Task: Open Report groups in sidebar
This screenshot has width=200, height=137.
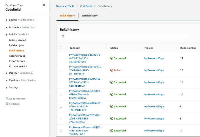Action: click(x=17, y=56)
